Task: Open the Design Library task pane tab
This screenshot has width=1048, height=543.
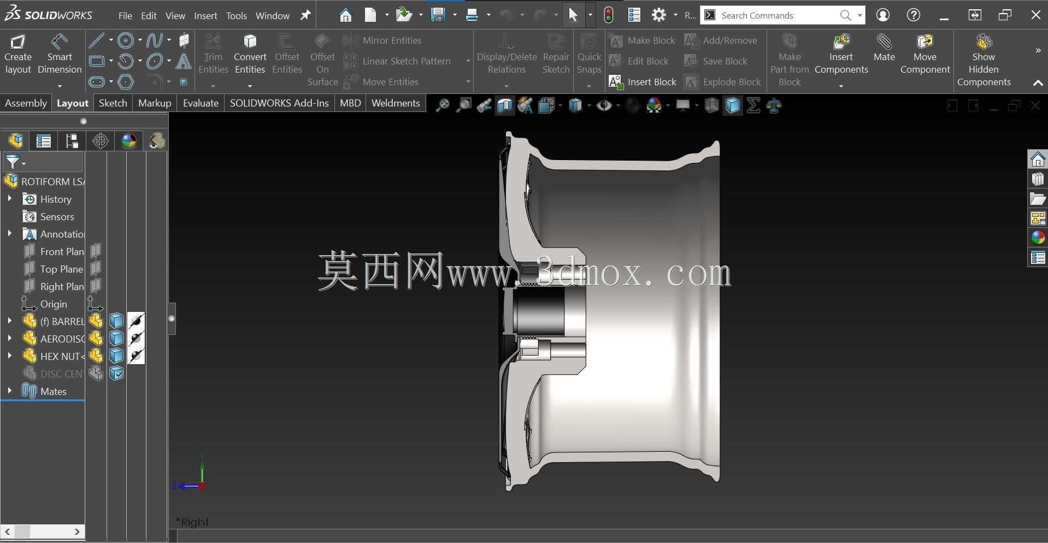Action: pyautogui.click(x=1038, y=179)
